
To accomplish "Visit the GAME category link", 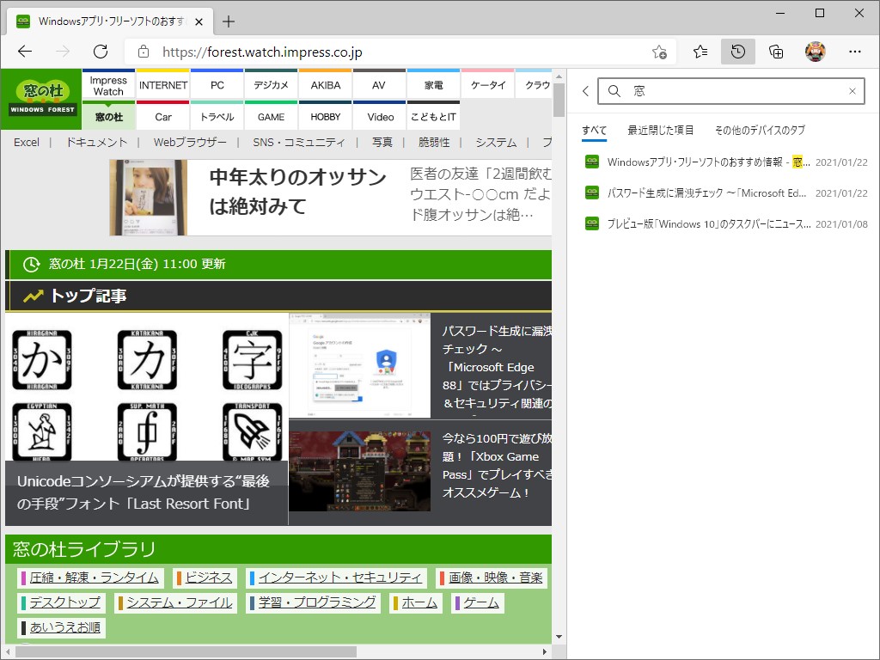I will 271,116.
